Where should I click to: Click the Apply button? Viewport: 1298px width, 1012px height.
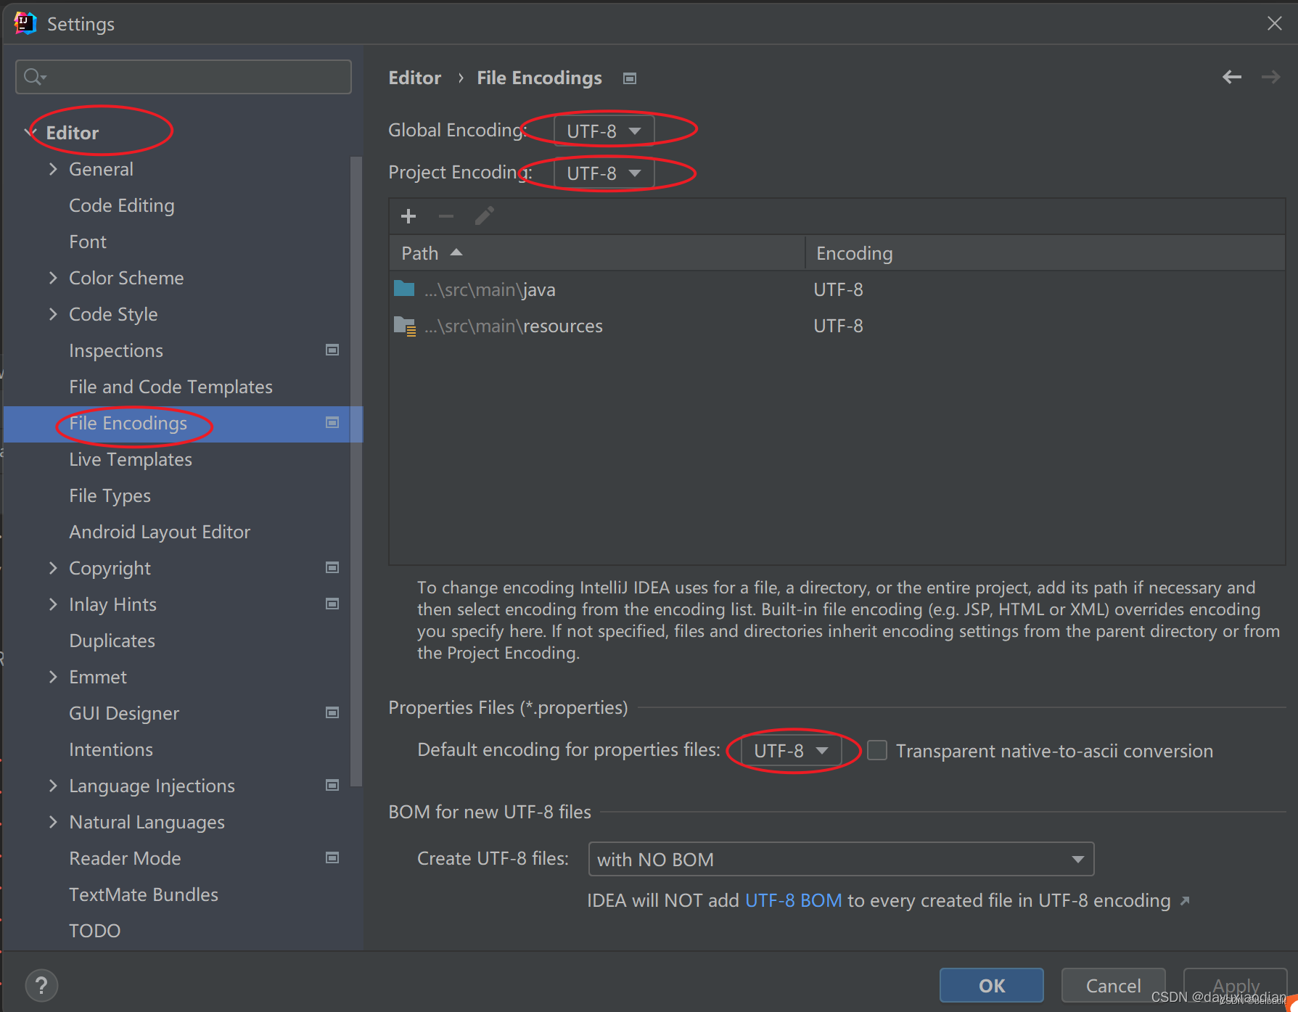click(x=1236, y=985)
